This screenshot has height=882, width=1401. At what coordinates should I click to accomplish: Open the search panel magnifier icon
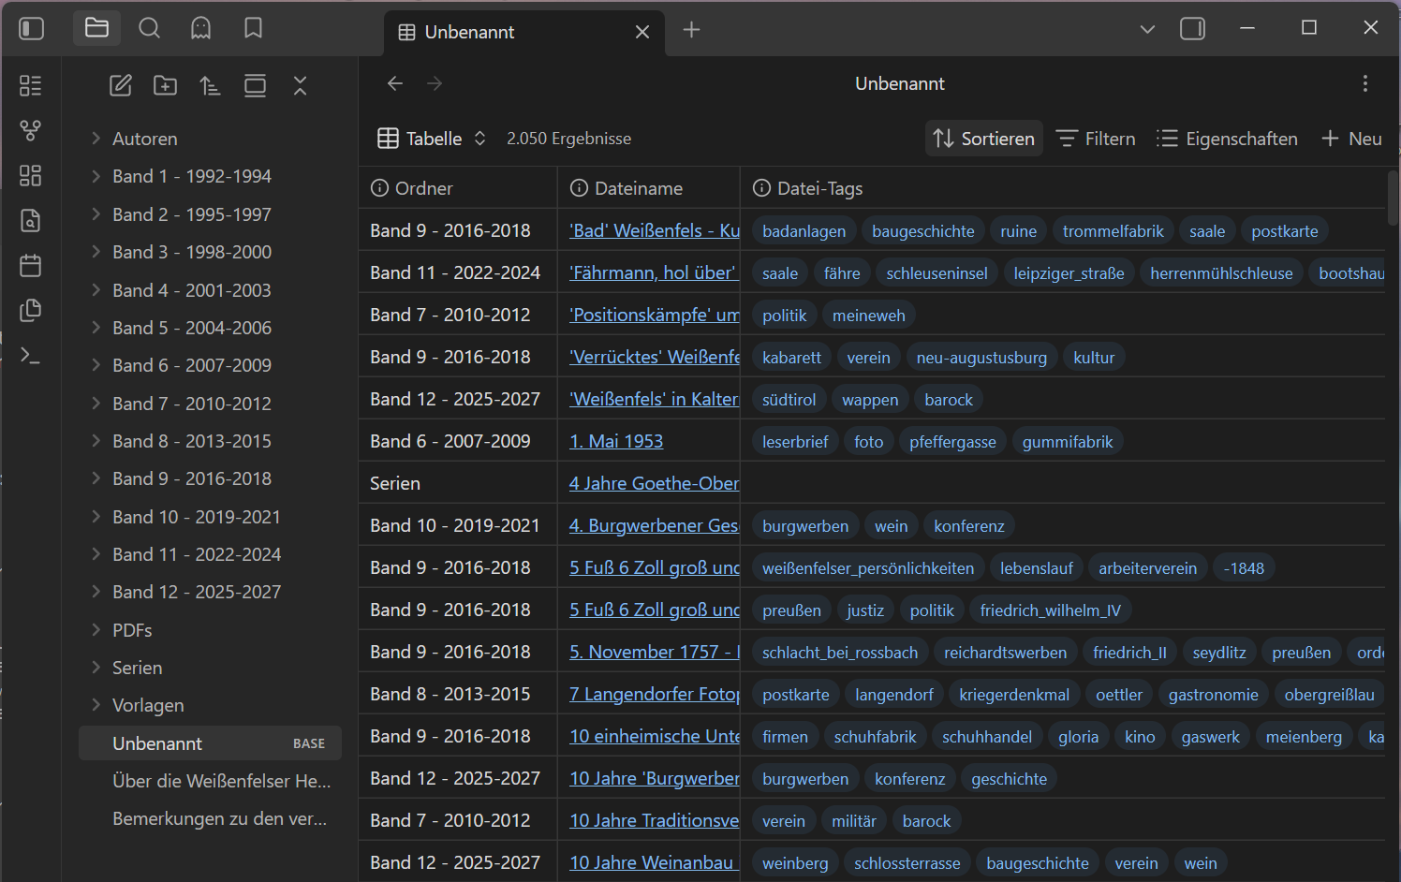[149, 29]
